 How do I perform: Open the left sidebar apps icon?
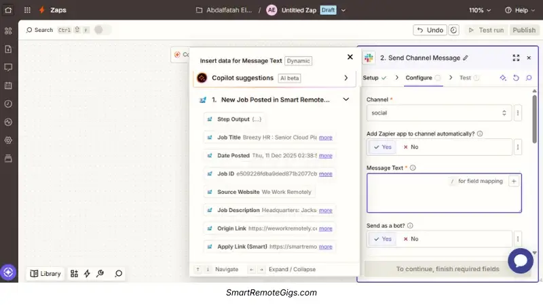[x=8, y=30]
